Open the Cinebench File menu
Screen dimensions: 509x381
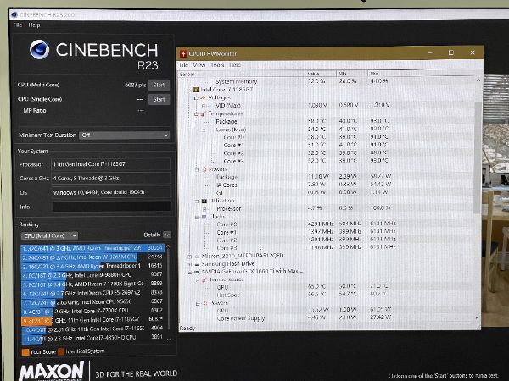pos(18,25)
